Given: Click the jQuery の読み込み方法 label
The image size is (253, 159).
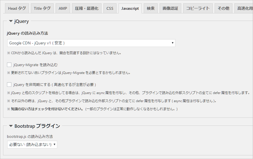Looking at the screenshot, I should 28,33.
